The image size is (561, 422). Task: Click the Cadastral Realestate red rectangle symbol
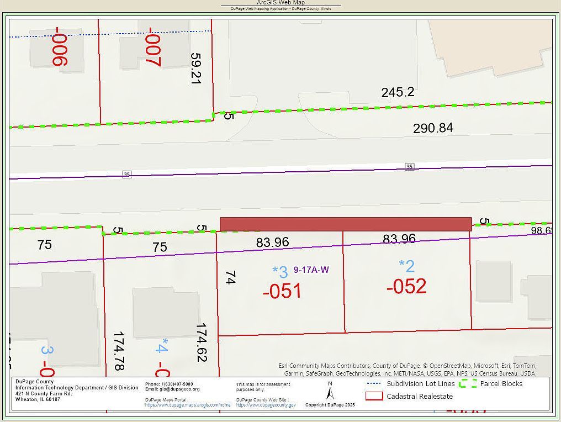(374, 397)
